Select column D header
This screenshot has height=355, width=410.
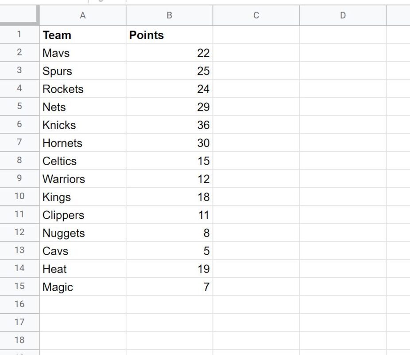(x=343, y=16)
